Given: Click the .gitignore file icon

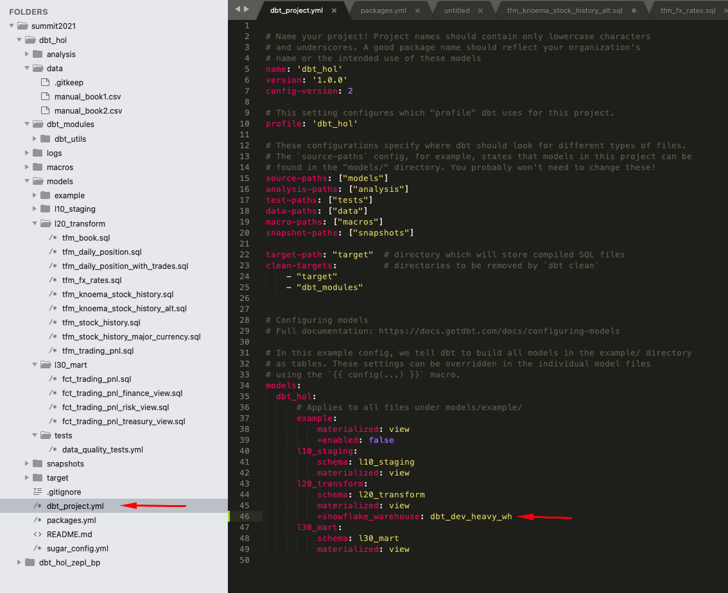Looking at the screenshot, I should coord(37,492).
